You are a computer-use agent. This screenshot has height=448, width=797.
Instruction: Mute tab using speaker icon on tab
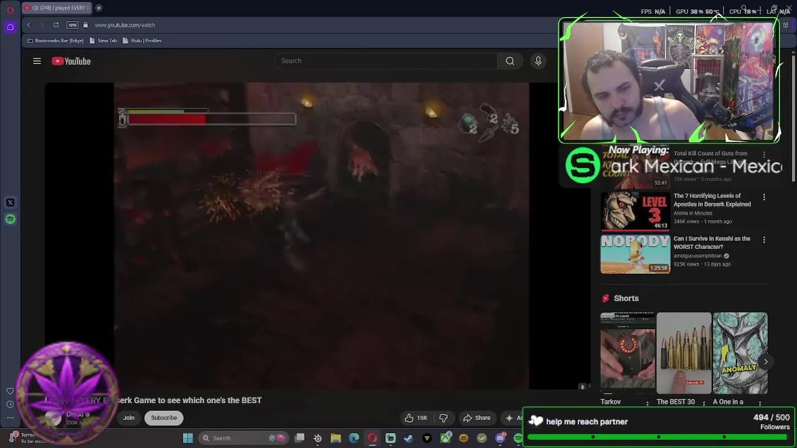pos(35,8)
